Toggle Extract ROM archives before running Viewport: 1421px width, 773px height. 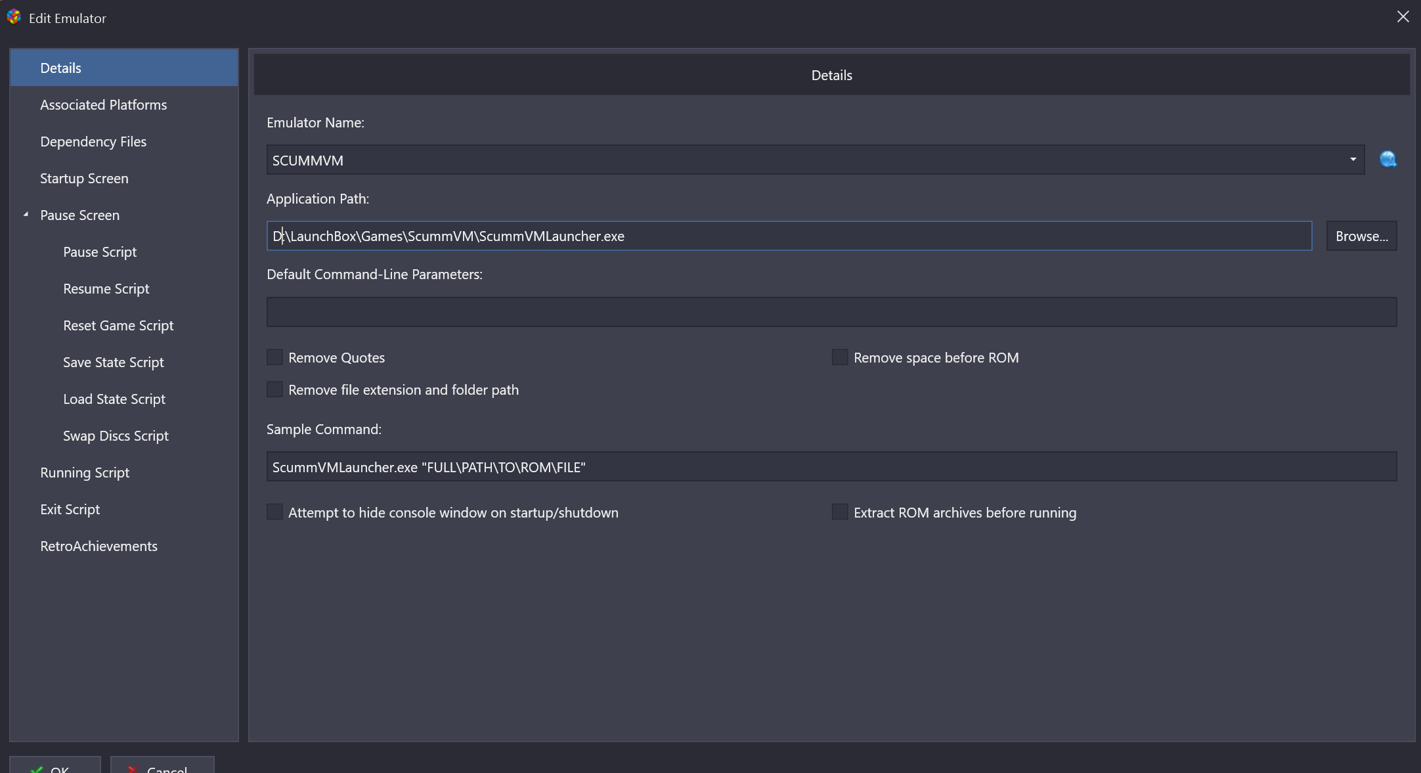point(840,512)
